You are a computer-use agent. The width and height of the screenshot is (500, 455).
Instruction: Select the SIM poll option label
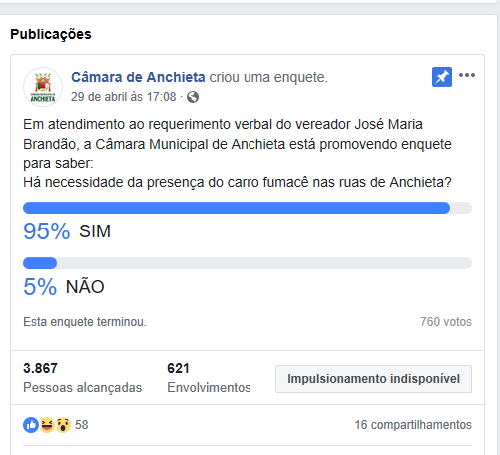click(95, 231)
